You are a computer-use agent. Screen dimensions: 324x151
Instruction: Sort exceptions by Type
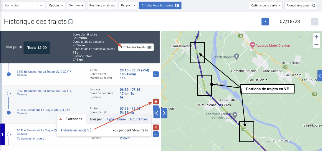[110, 119]
